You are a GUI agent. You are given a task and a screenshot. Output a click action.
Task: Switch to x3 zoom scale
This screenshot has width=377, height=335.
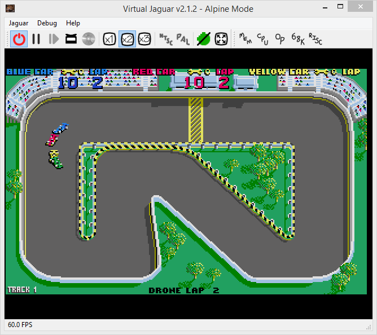coord(144,39)
